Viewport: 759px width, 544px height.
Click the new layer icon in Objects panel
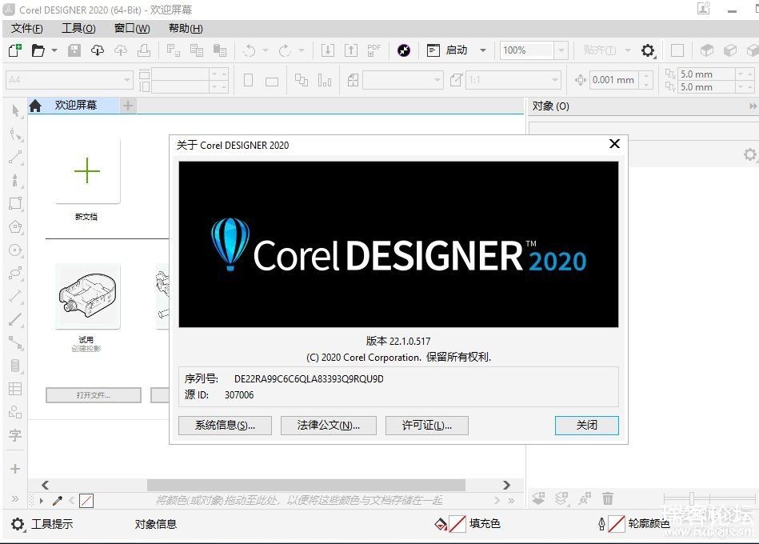(x=538, y=498)
